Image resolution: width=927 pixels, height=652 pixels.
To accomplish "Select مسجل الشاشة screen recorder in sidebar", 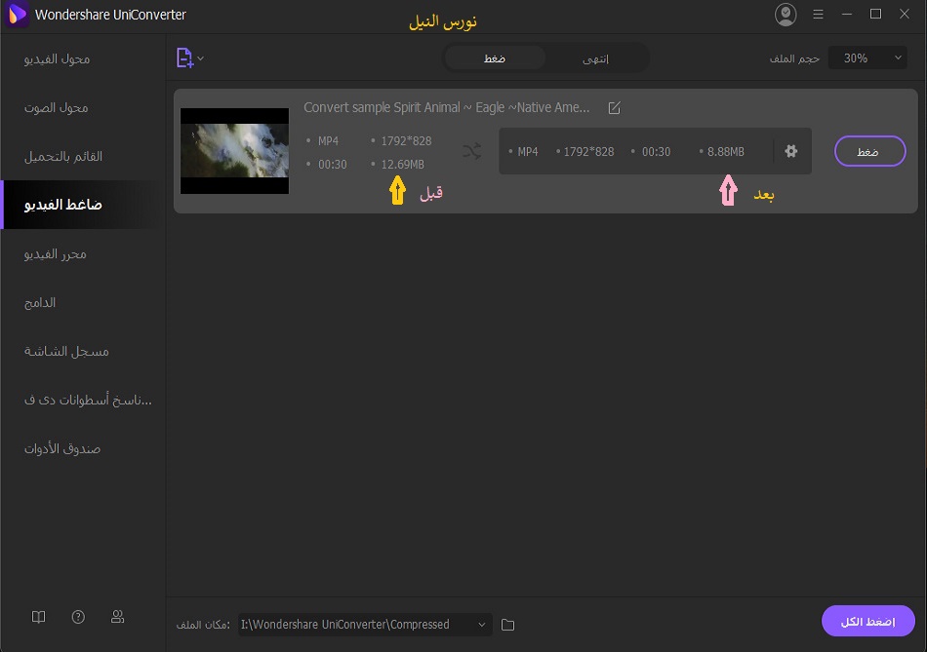I will click(67, 351).
